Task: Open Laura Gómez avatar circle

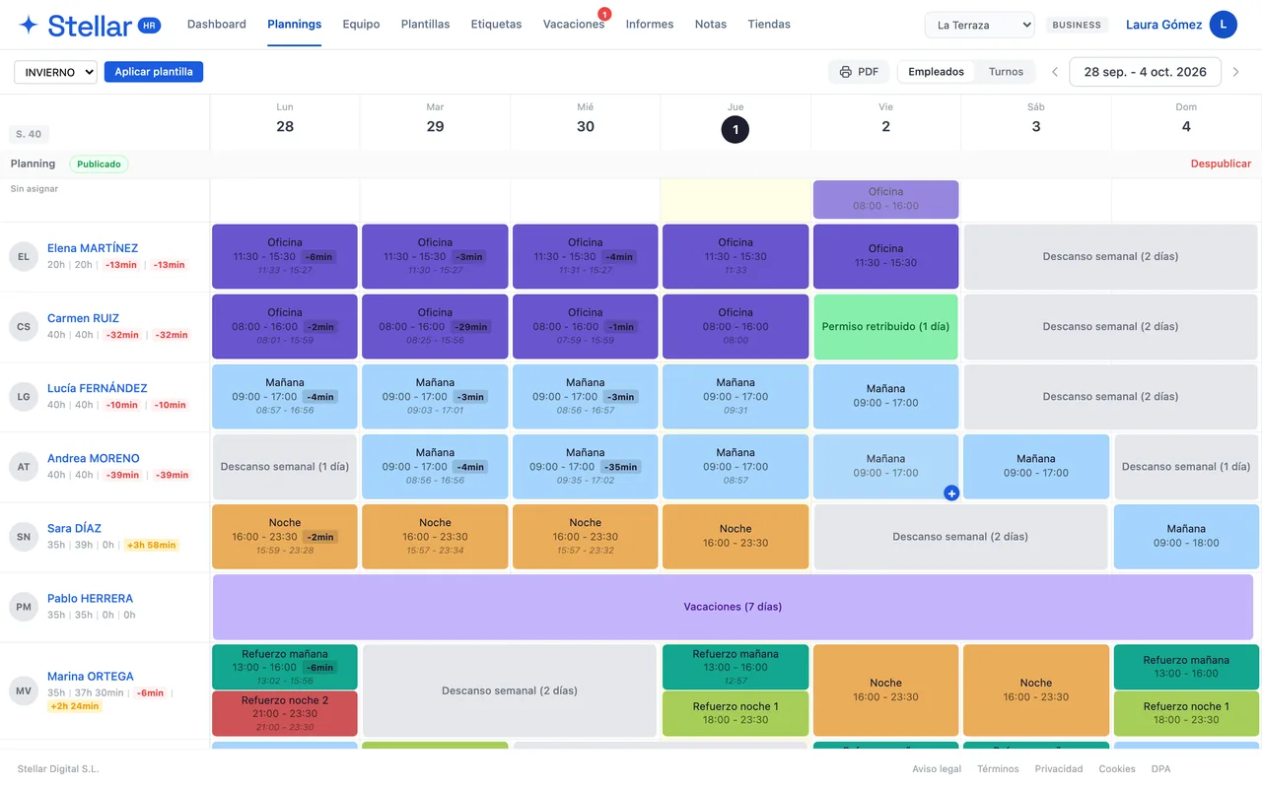Action: click(x=1224, y=25)
